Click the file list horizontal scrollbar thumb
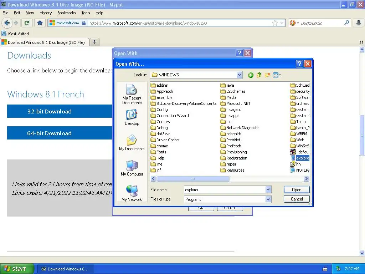 click(x=193, y=179)
